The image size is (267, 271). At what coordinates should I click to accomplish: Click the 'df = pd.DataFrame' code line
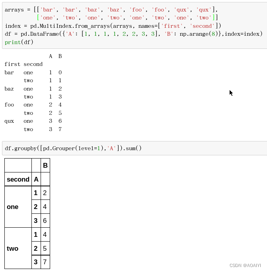click(x=134, y=34)
